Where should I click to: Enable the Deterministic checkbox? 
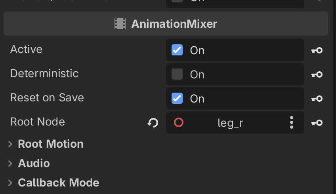coord(177,74)
